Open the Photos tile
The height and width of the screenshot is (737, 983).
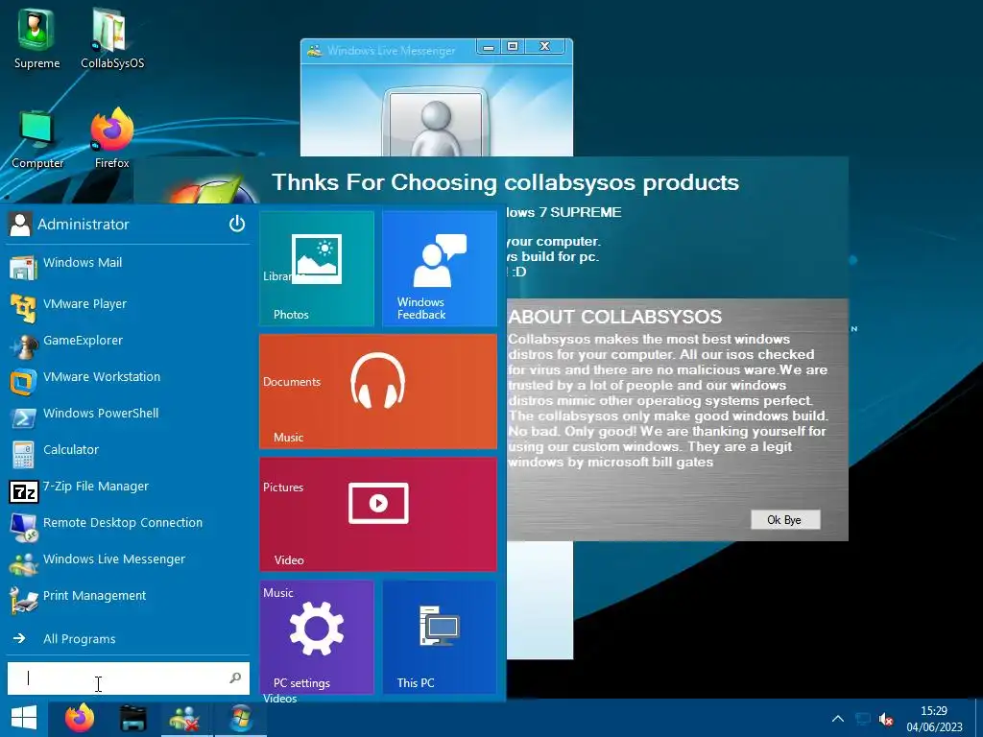[317, 269]
